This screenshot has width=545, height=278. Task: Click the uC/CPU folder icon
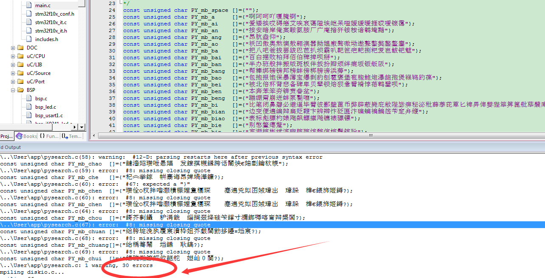point(20,56)
